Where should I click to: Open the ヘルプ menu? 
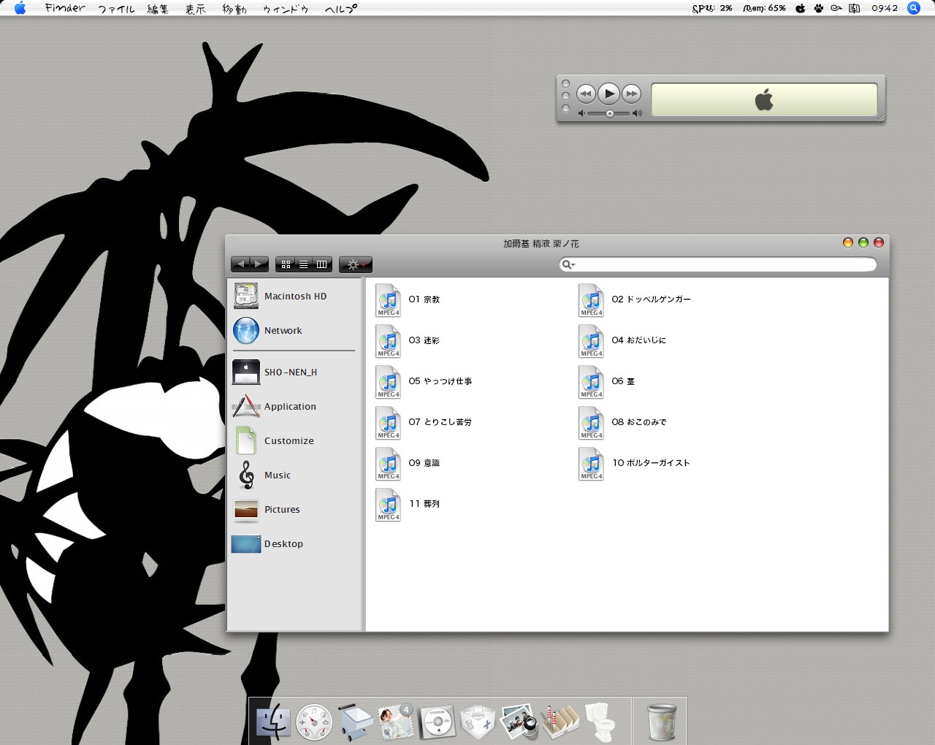point(341,9)
